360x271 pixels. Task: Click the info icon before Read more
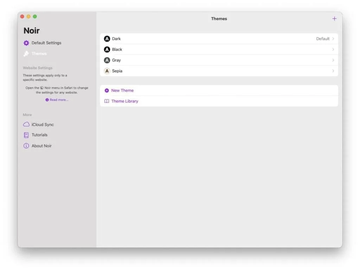47,100
